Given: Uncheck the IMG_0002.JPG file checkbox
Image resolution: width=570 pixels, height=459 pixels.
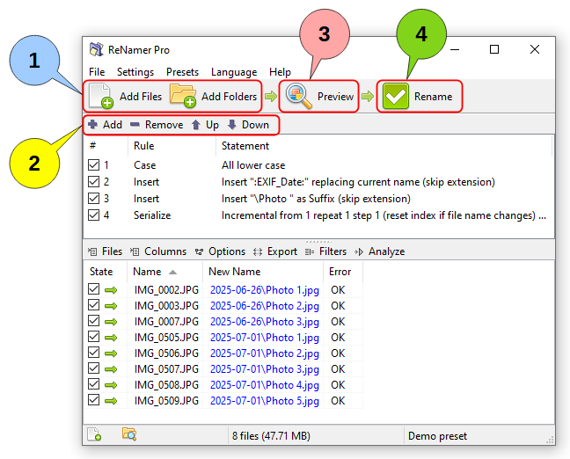Looking at the screenshot, I should pos(94,289).
